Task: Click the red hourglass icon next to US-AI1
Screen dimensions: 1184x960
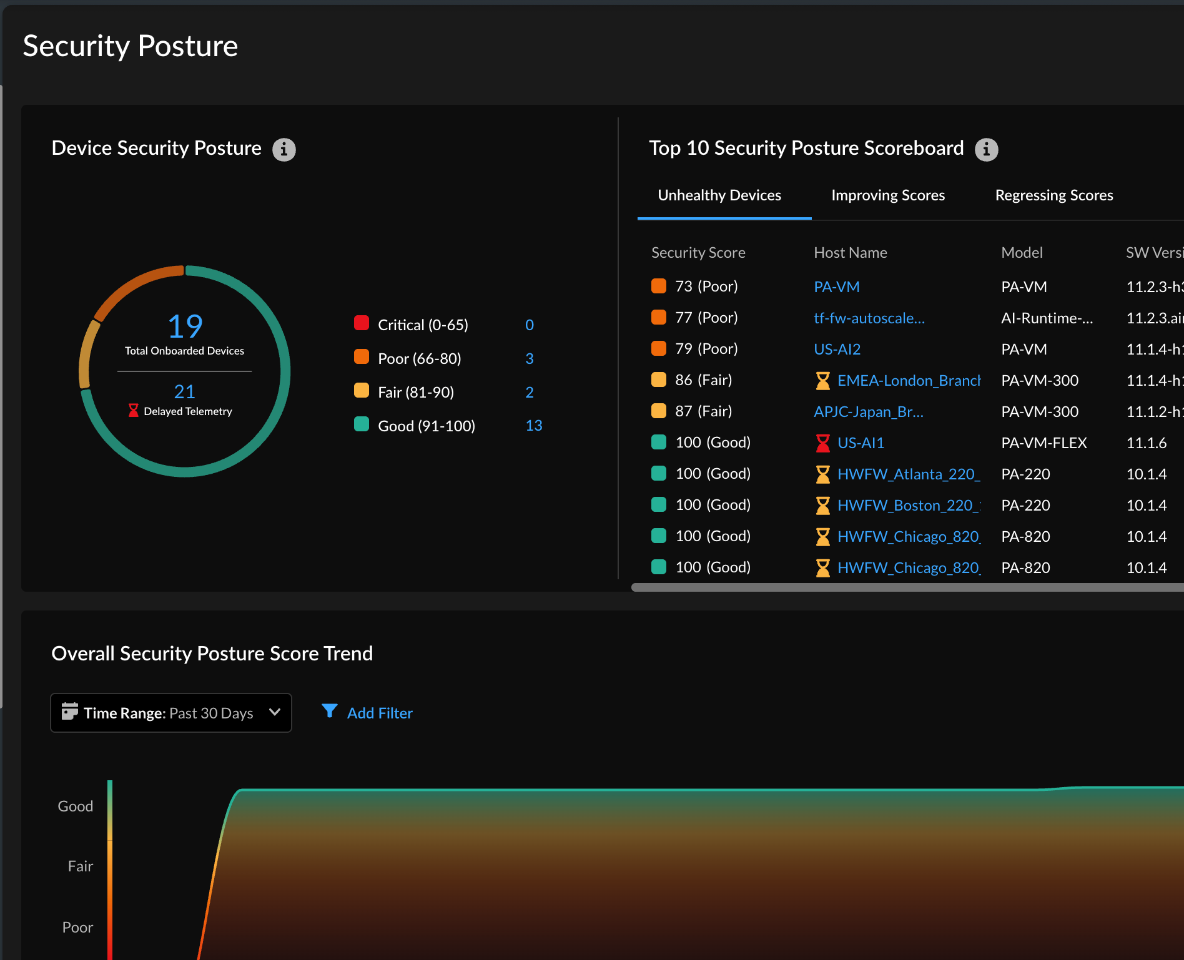Action: click(x=822, y=443)
